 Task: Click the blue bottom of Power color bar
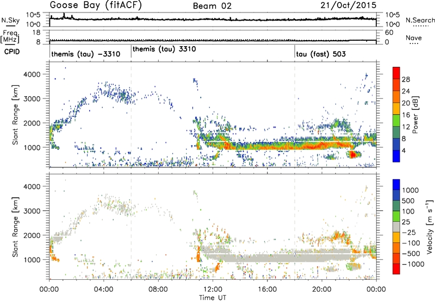pyautogui.click(x=396, y=156)
